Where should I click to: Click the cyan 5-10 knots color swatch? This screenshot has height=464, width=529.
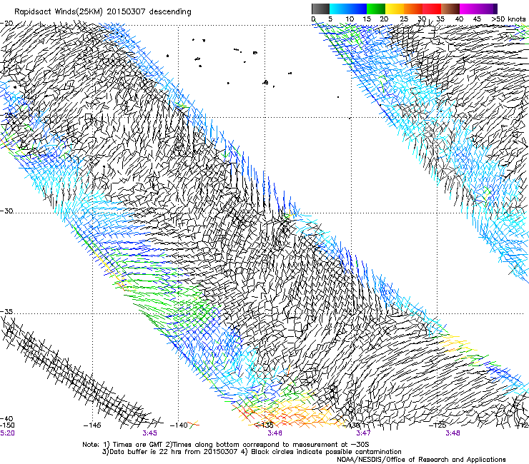point(339,9)
